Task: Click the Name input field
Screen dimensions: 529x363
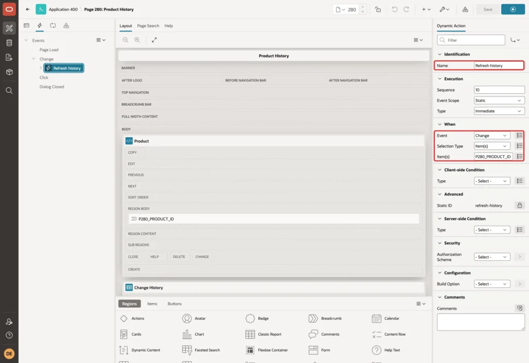Action: 499,65
